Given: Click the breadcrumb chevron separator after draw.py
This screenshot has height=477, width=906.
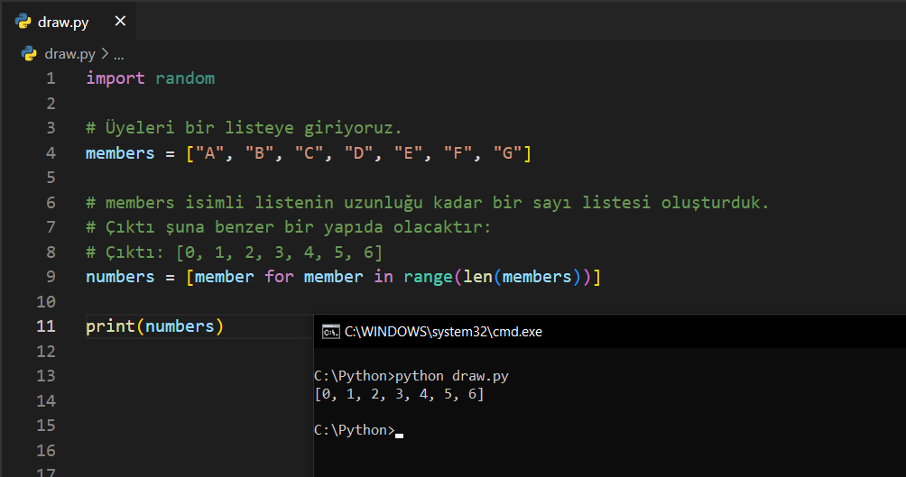Looking at the screenshot, I should (105, 53).
